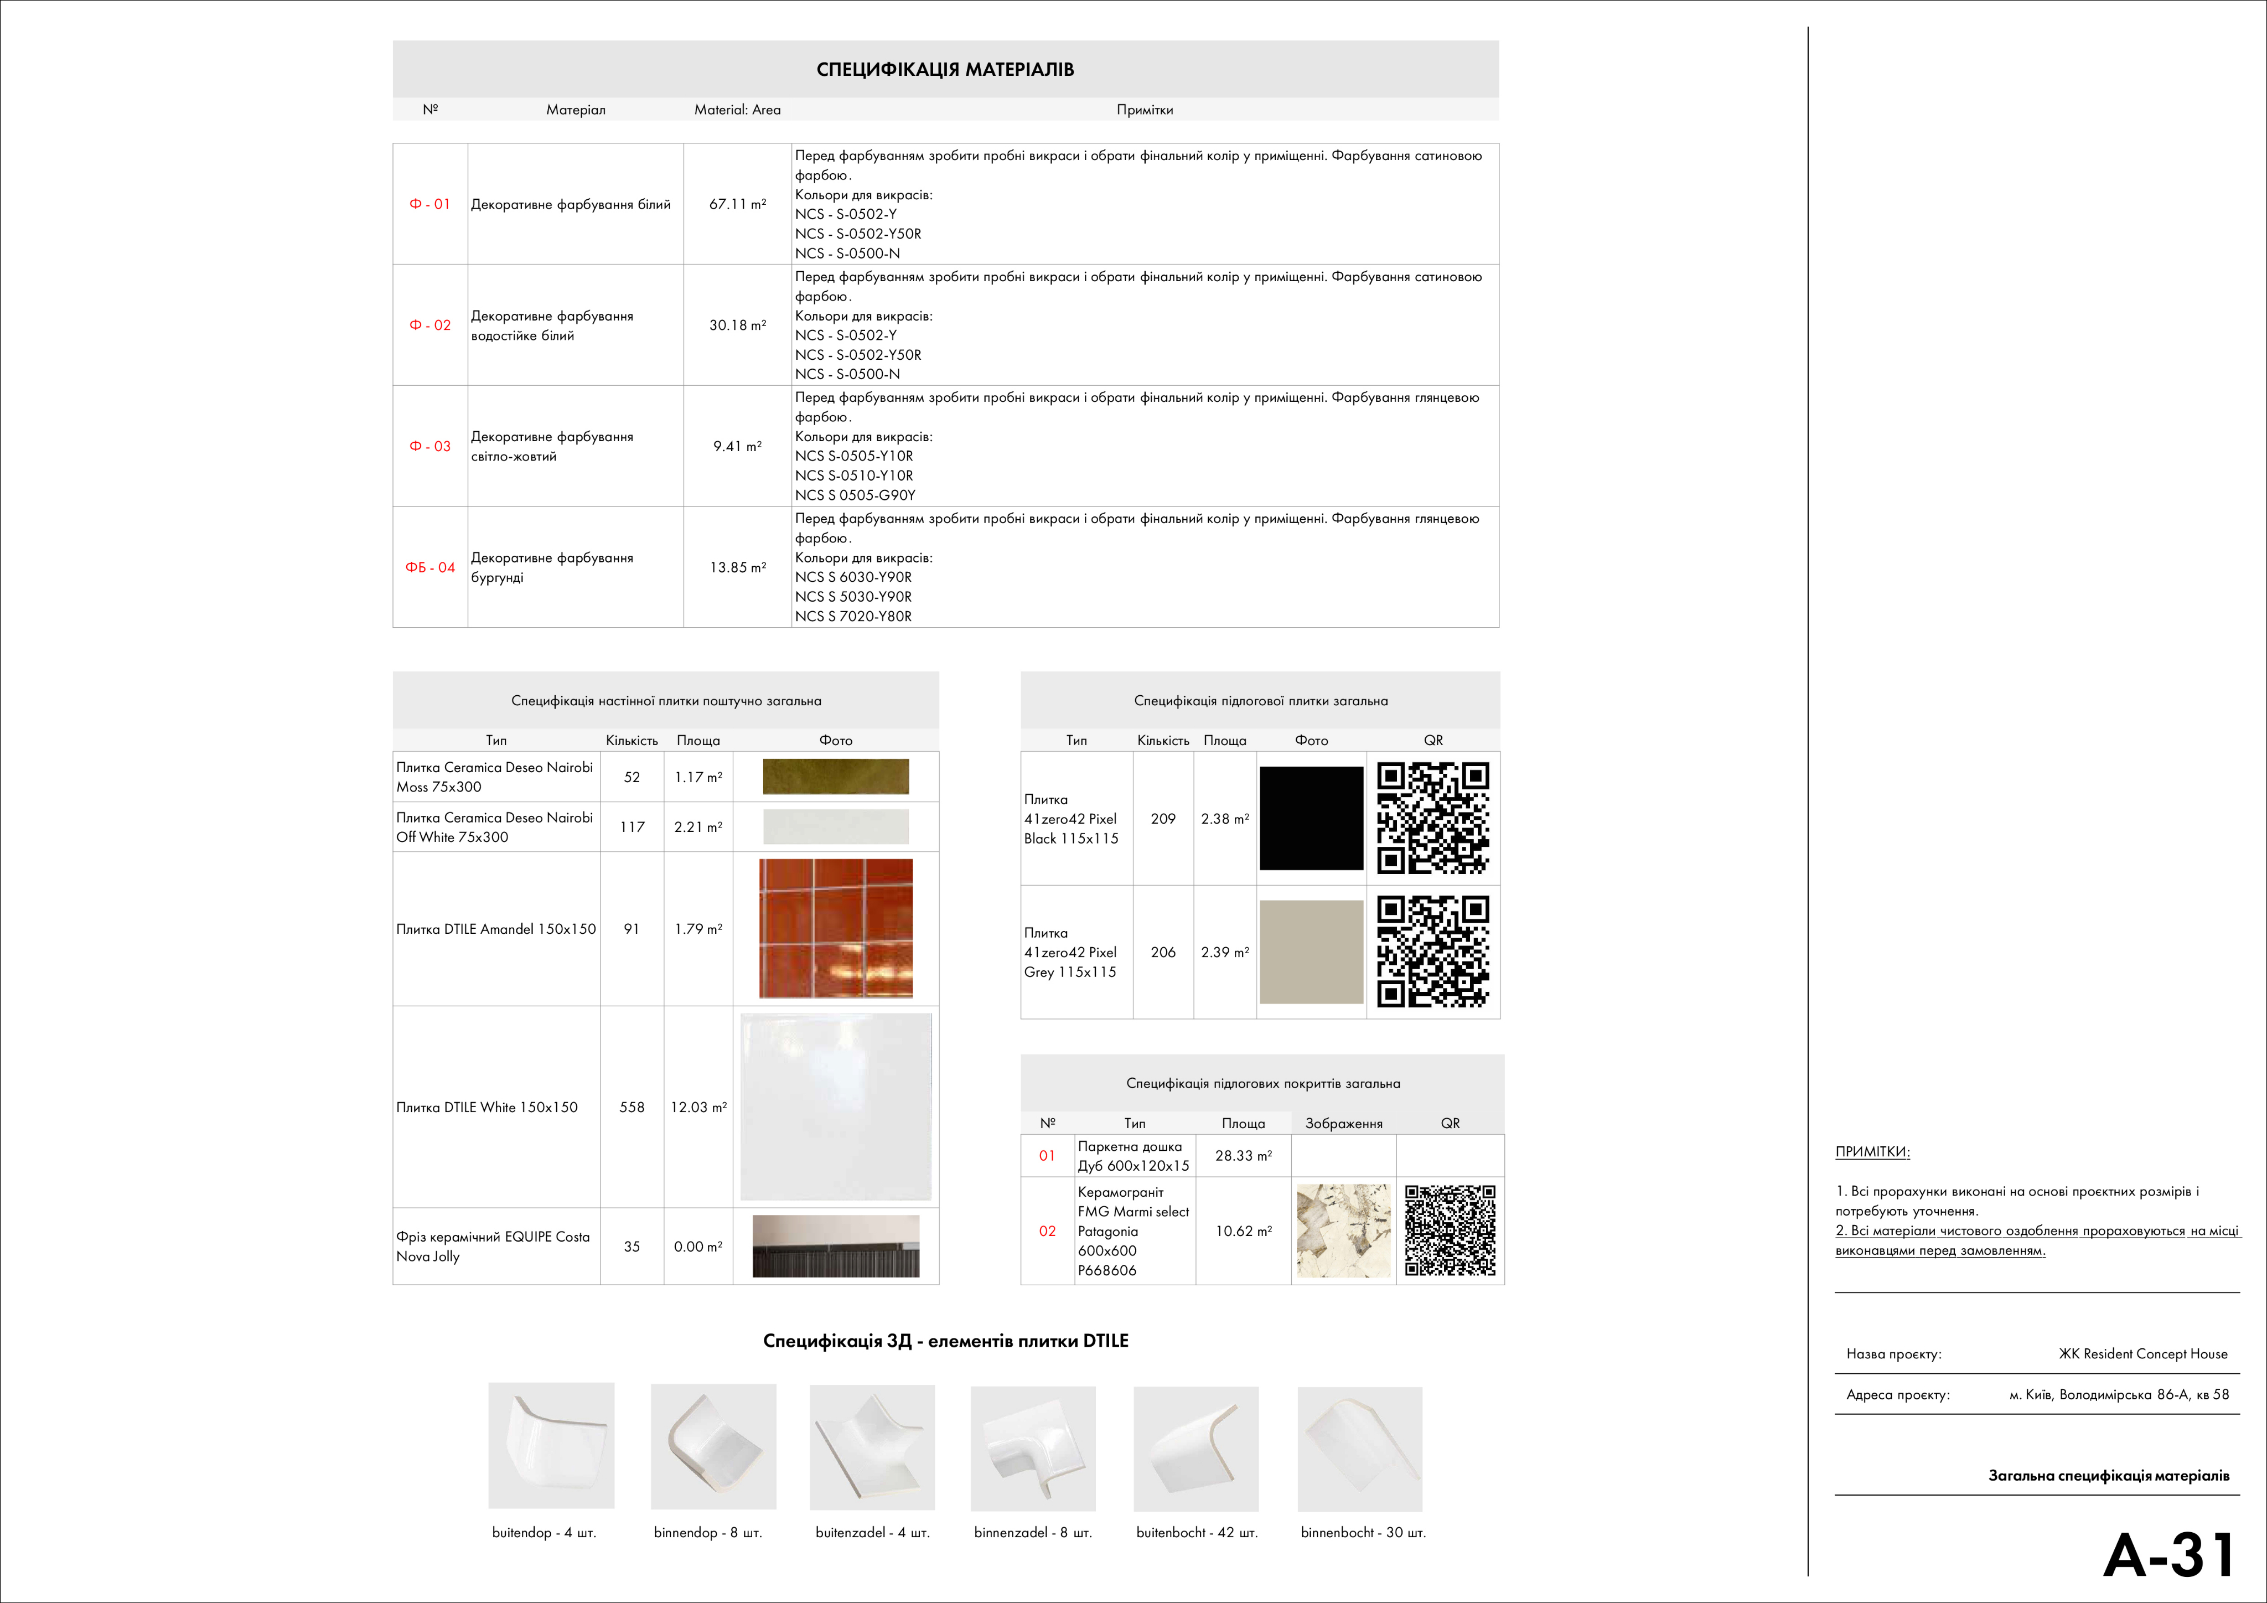2267x1603 pixels.
Task: Click the Pixel Black tile QR code
Action: coord(1433,818)
